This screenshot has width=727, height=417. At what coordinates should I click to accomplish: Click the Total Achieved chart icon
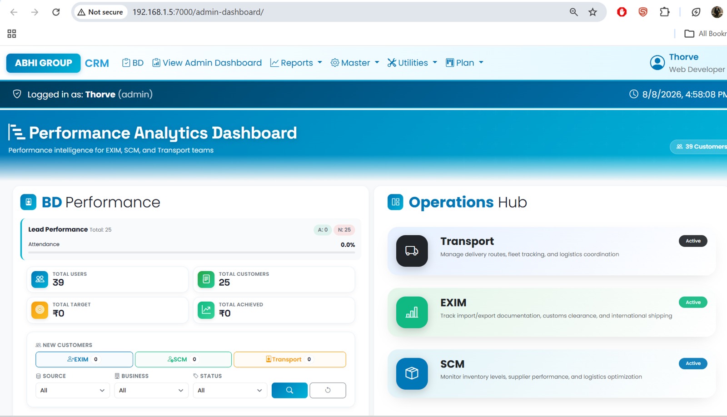click(x=206, y=310)
